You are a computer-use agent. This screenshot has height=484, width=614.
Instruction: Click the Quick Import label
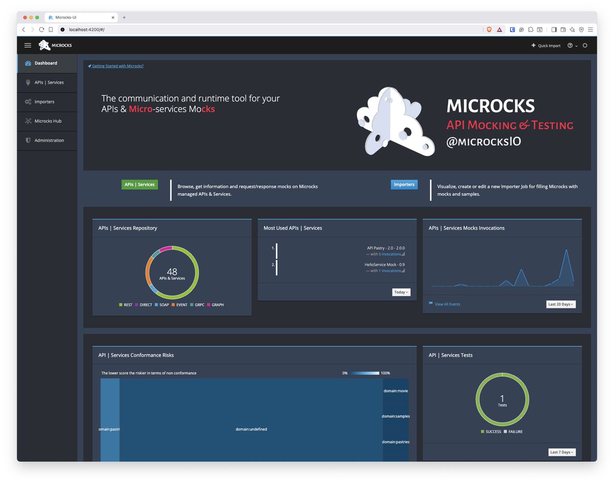coord(549,45)
